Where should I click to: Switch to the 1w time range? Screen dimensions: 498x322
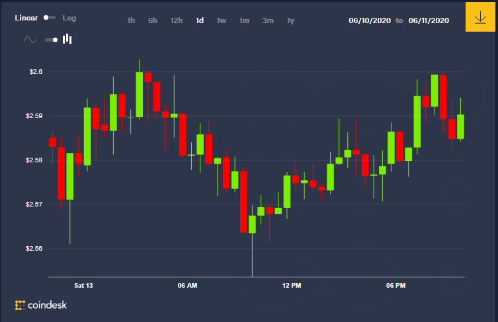click(x=222, y=20)
